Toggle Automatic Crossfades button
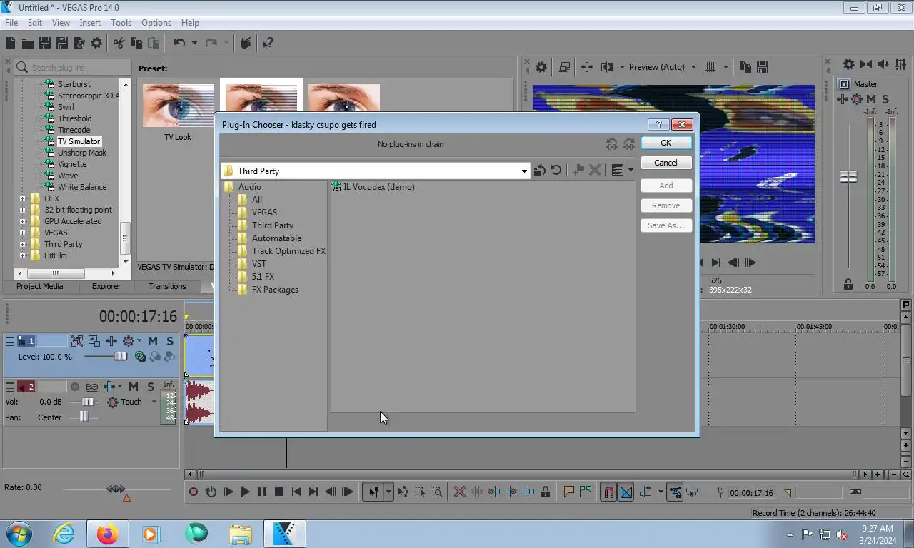Viewport: 914px width, 548px height. pos(626,492)
